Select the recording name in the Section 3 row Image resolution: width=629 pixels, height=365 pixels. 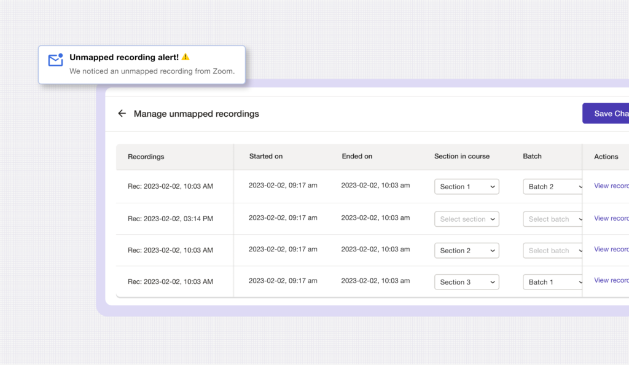pyautogui.click(x=171, y=281)
